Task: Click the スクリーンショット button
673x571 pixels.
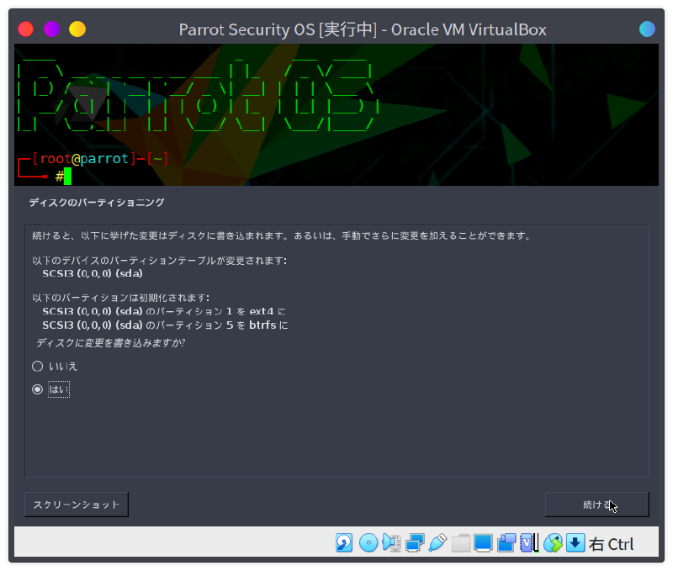Action: click(77, 505)
